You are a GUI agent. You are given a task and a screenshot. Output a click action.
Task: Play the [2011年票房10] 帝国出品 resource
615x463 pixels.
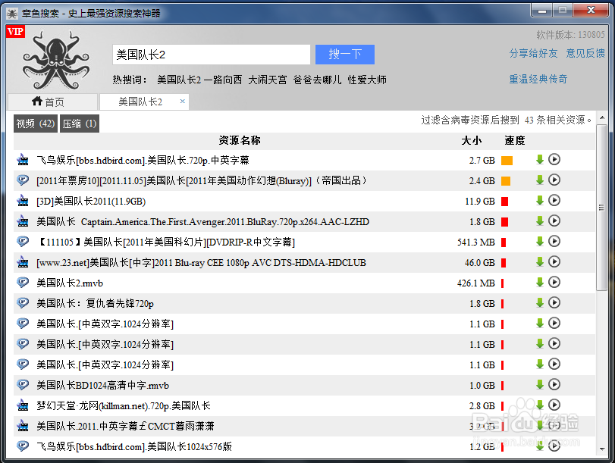(554, 180)
